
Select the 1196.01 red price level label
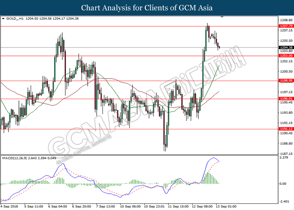[286, 99]
